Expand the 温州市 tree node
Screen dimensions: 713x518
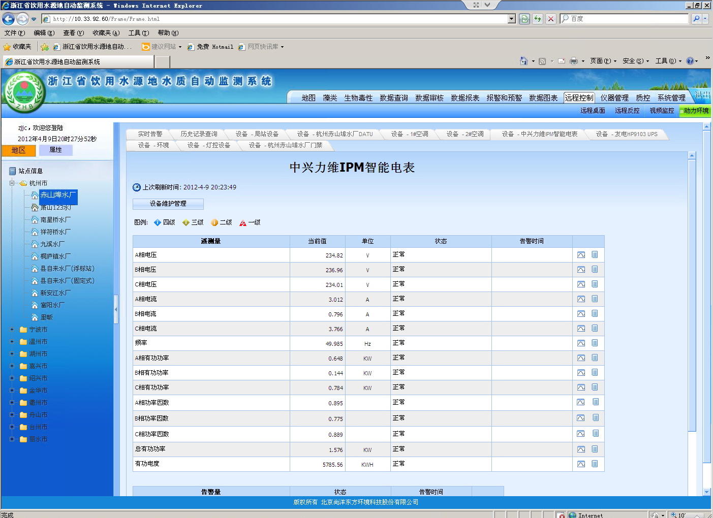(x=12, y=341)
